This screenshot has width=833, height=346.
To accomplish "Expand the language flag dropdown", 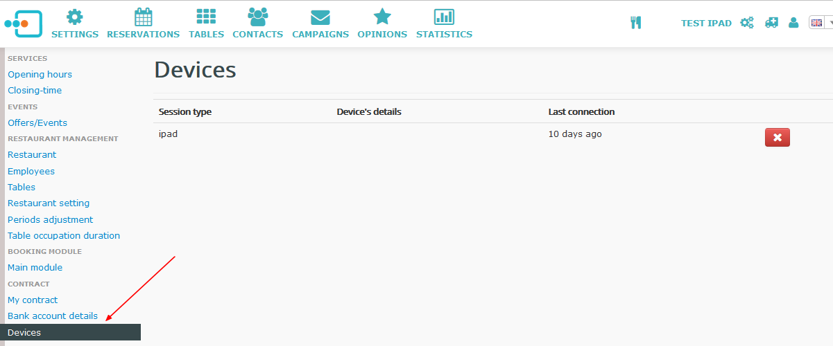I will point(821,23).
